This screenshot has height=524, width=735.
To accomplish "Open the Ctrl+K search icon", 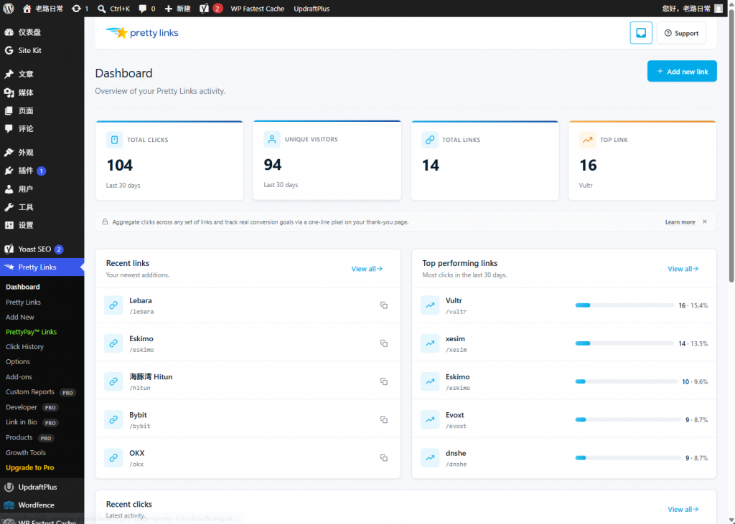I will [102, 9].
